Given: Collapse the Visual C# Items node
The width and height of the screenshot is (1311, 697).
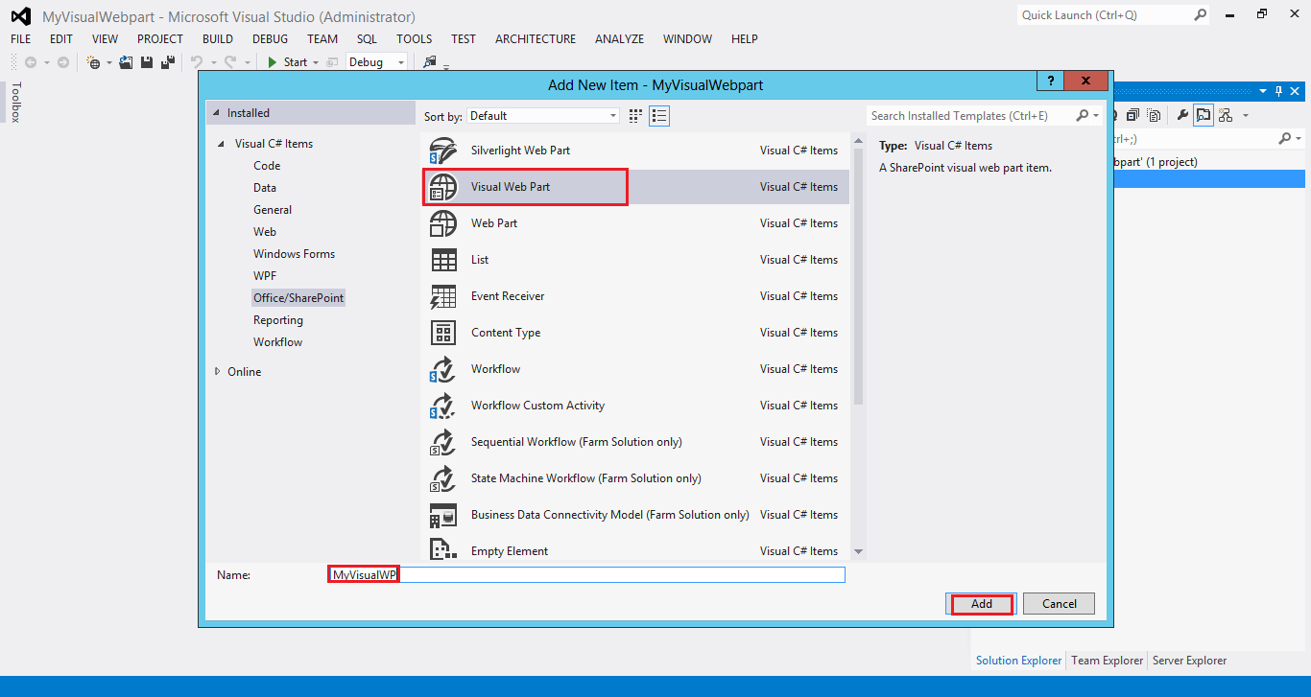Looking at the screenshot, I should pyautogui.click(x=222, y=144).
